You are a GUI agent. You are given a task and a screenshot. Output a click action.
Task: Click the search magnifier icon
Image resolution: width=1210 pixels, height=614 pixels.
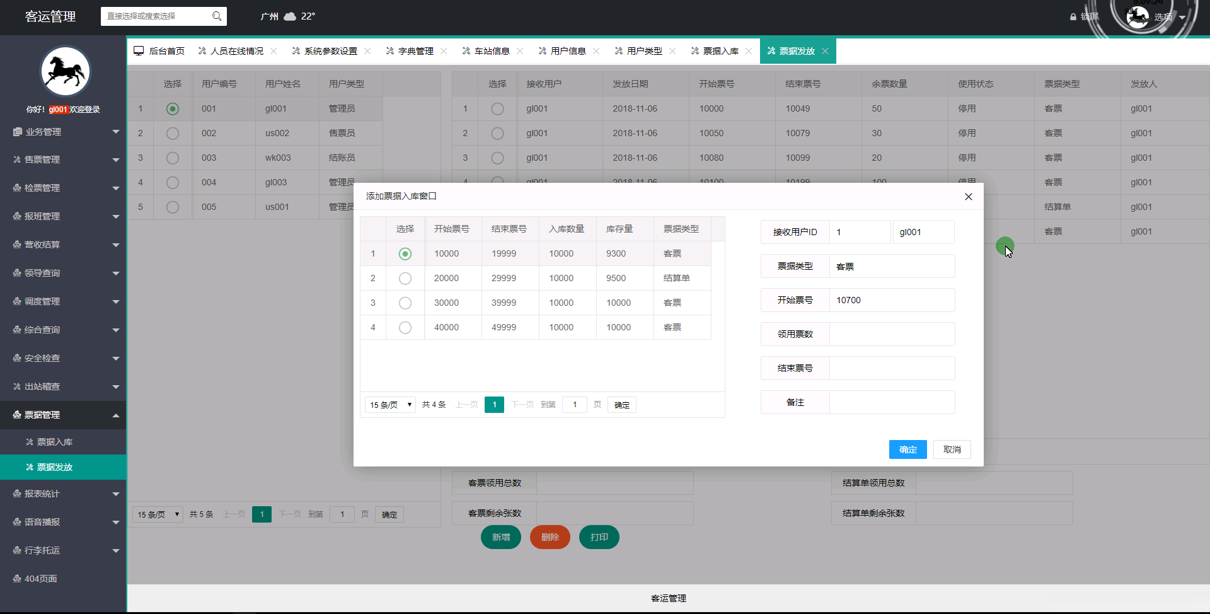point(217,16)
